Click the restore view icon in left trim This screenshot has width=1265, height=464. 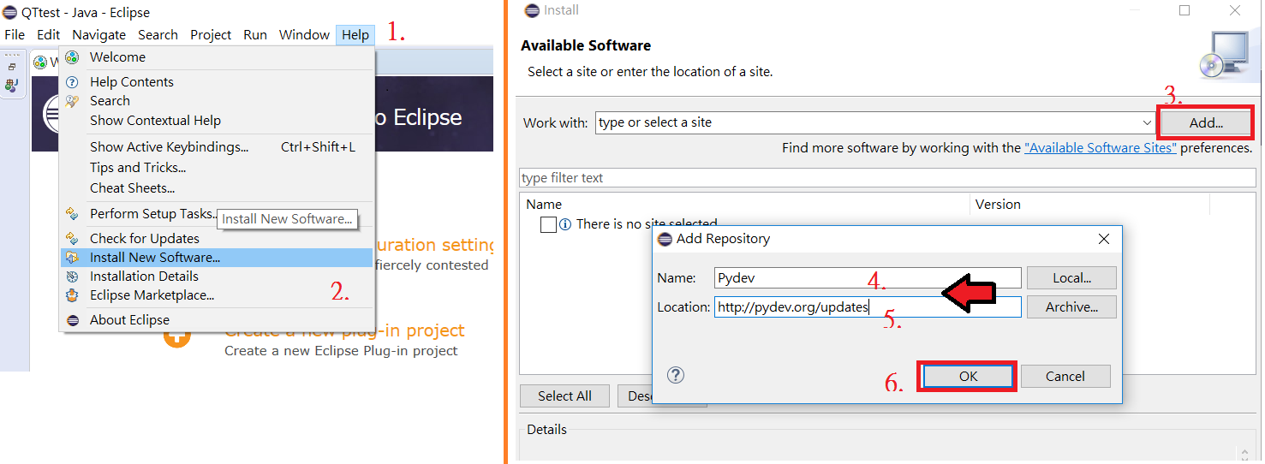(x=12, y=67)
